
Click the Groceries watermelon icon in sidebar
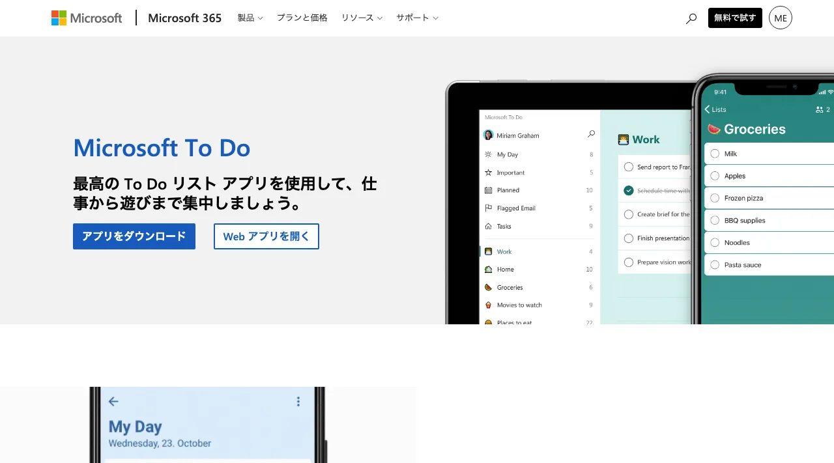coord(489,287)
